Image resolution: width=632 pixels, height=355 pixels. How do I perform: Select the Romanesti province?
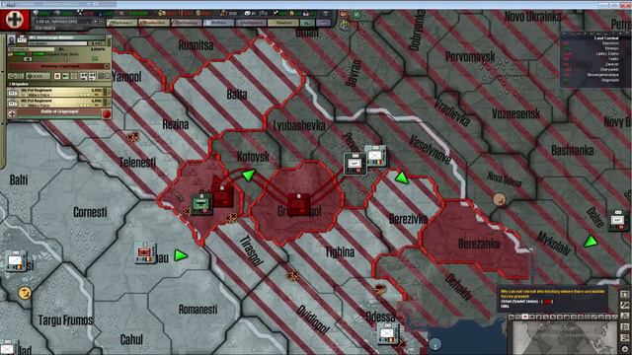coord(197,309)
